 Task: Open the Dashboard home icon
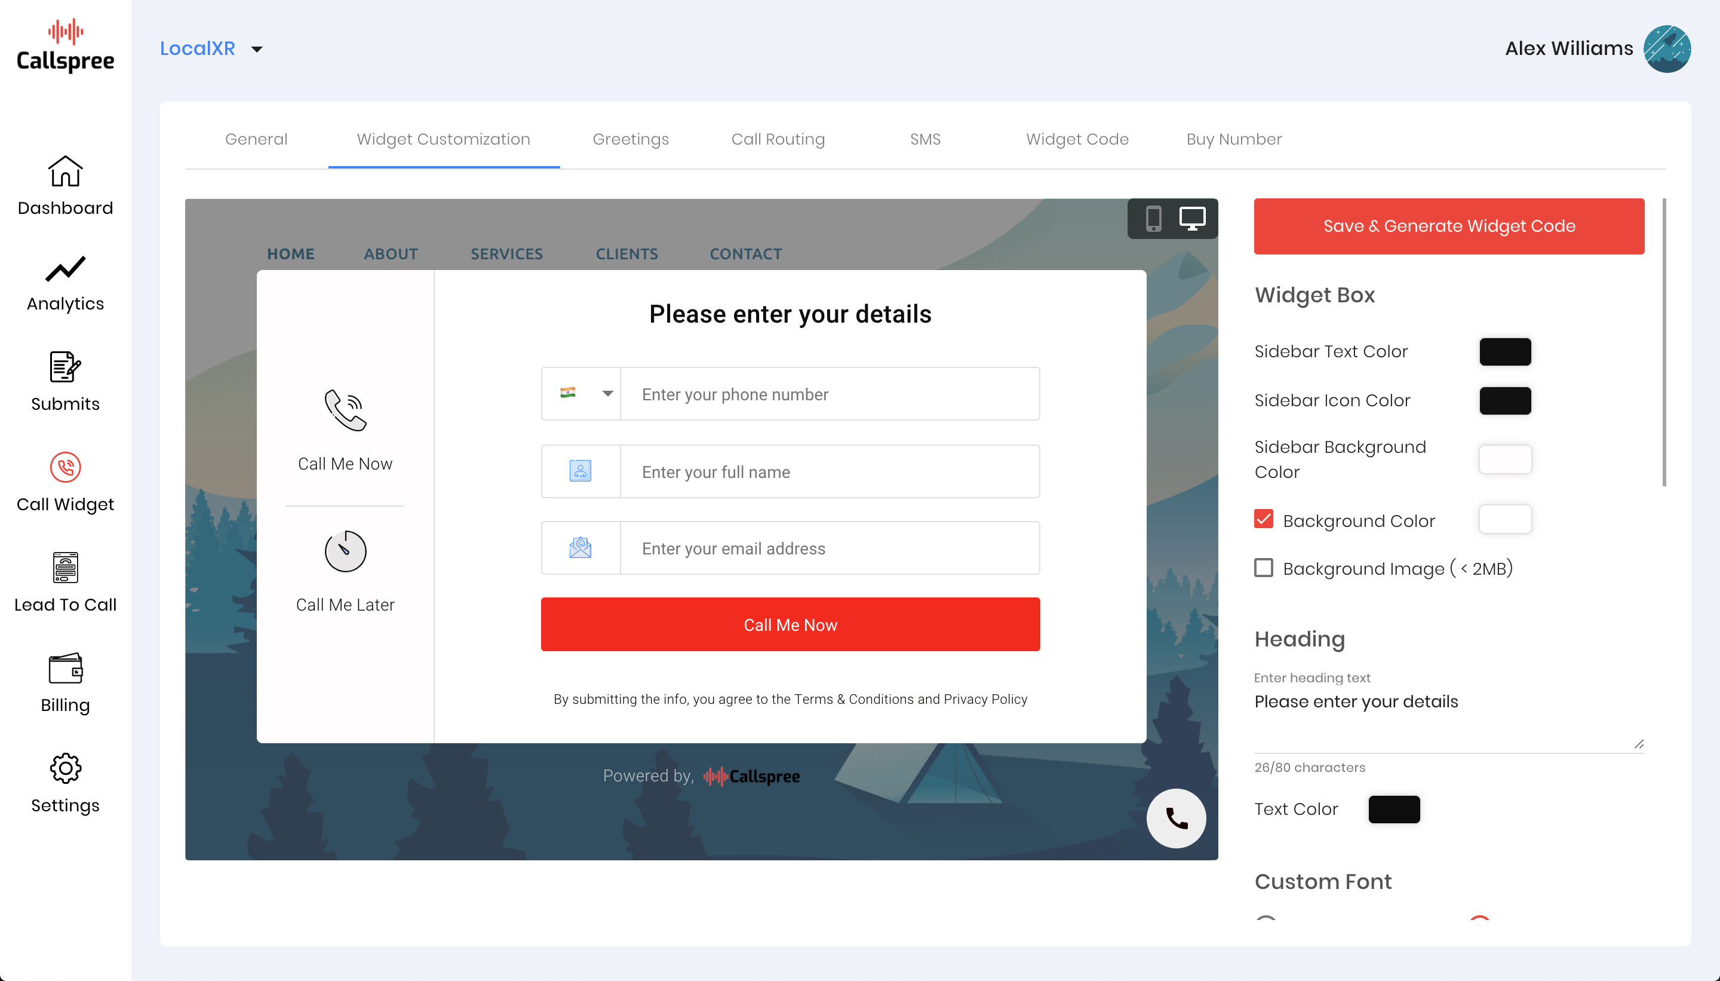coord(65,171)
